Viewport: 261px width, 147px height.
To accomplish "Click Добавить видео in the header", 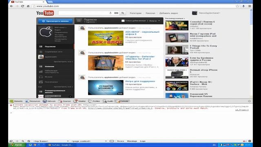I will click(x=168, y=13).
